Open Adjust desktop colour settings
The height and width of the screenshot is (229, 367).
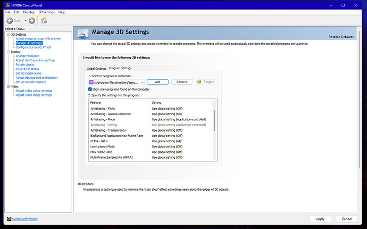[x=35, y=60]
